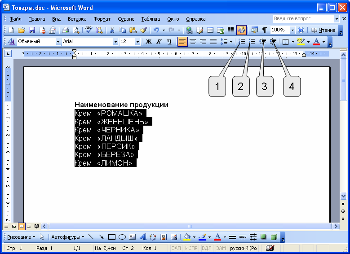Screen dimensions: 350x254
Task: Click the vertical scrollbar down arrow
Action: click(x=343, y=196)
